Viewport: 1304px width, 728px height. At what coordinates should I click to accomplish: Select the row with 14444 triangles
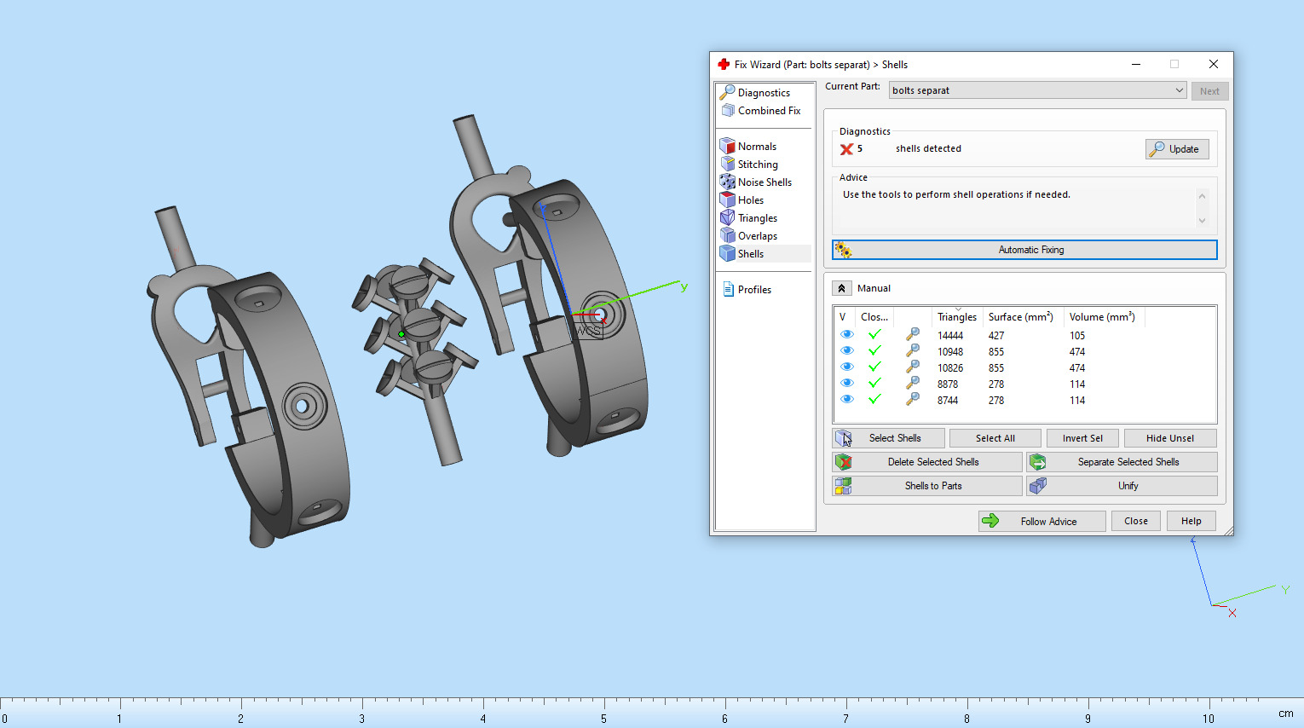click(x=1024, y=335)
